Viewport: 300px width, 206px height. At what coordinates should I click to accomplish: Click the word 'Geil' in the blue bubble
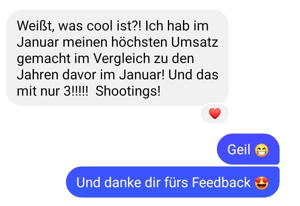[x=239, y=150]
